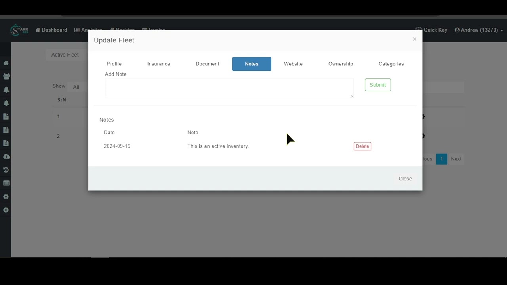The width and height of the screenshot is (507, 285).
Task: Open the history clock-arrow sidebar icon
Action: coord(6,170)
